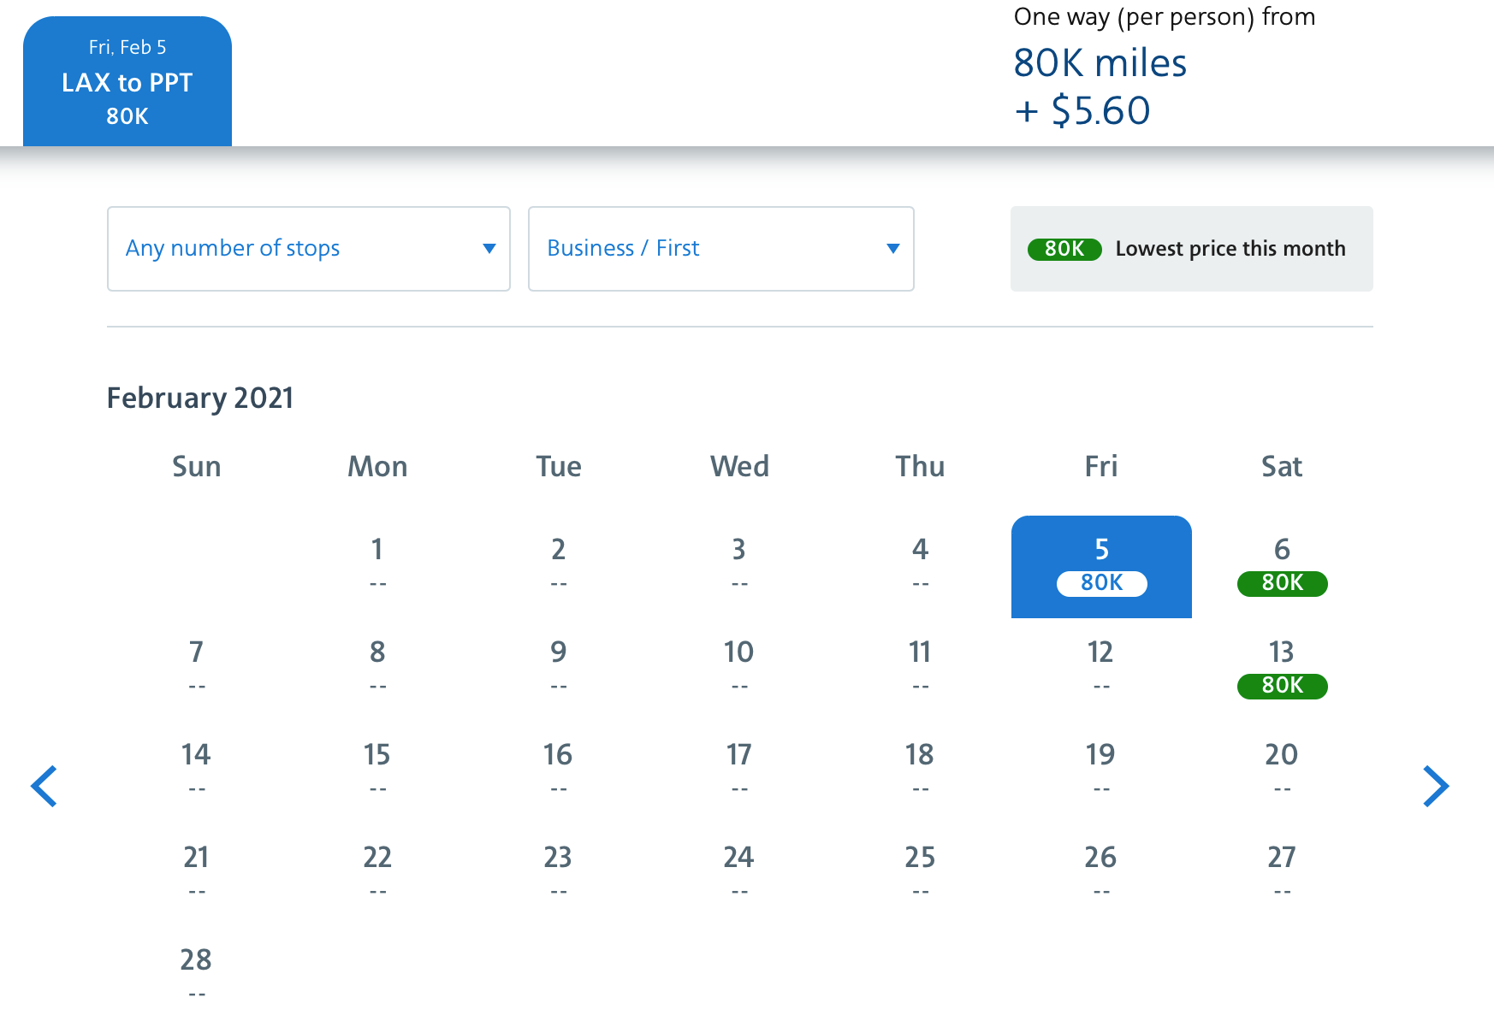Click the cabin class dropdown arrow
This screenshot has width=1494, height=1015.
[x=892, y=249]
